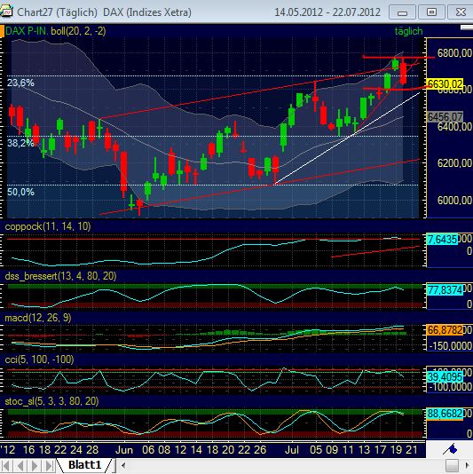Click the 6200,00 price axis label
473x474 pixels.
point(454,163)
